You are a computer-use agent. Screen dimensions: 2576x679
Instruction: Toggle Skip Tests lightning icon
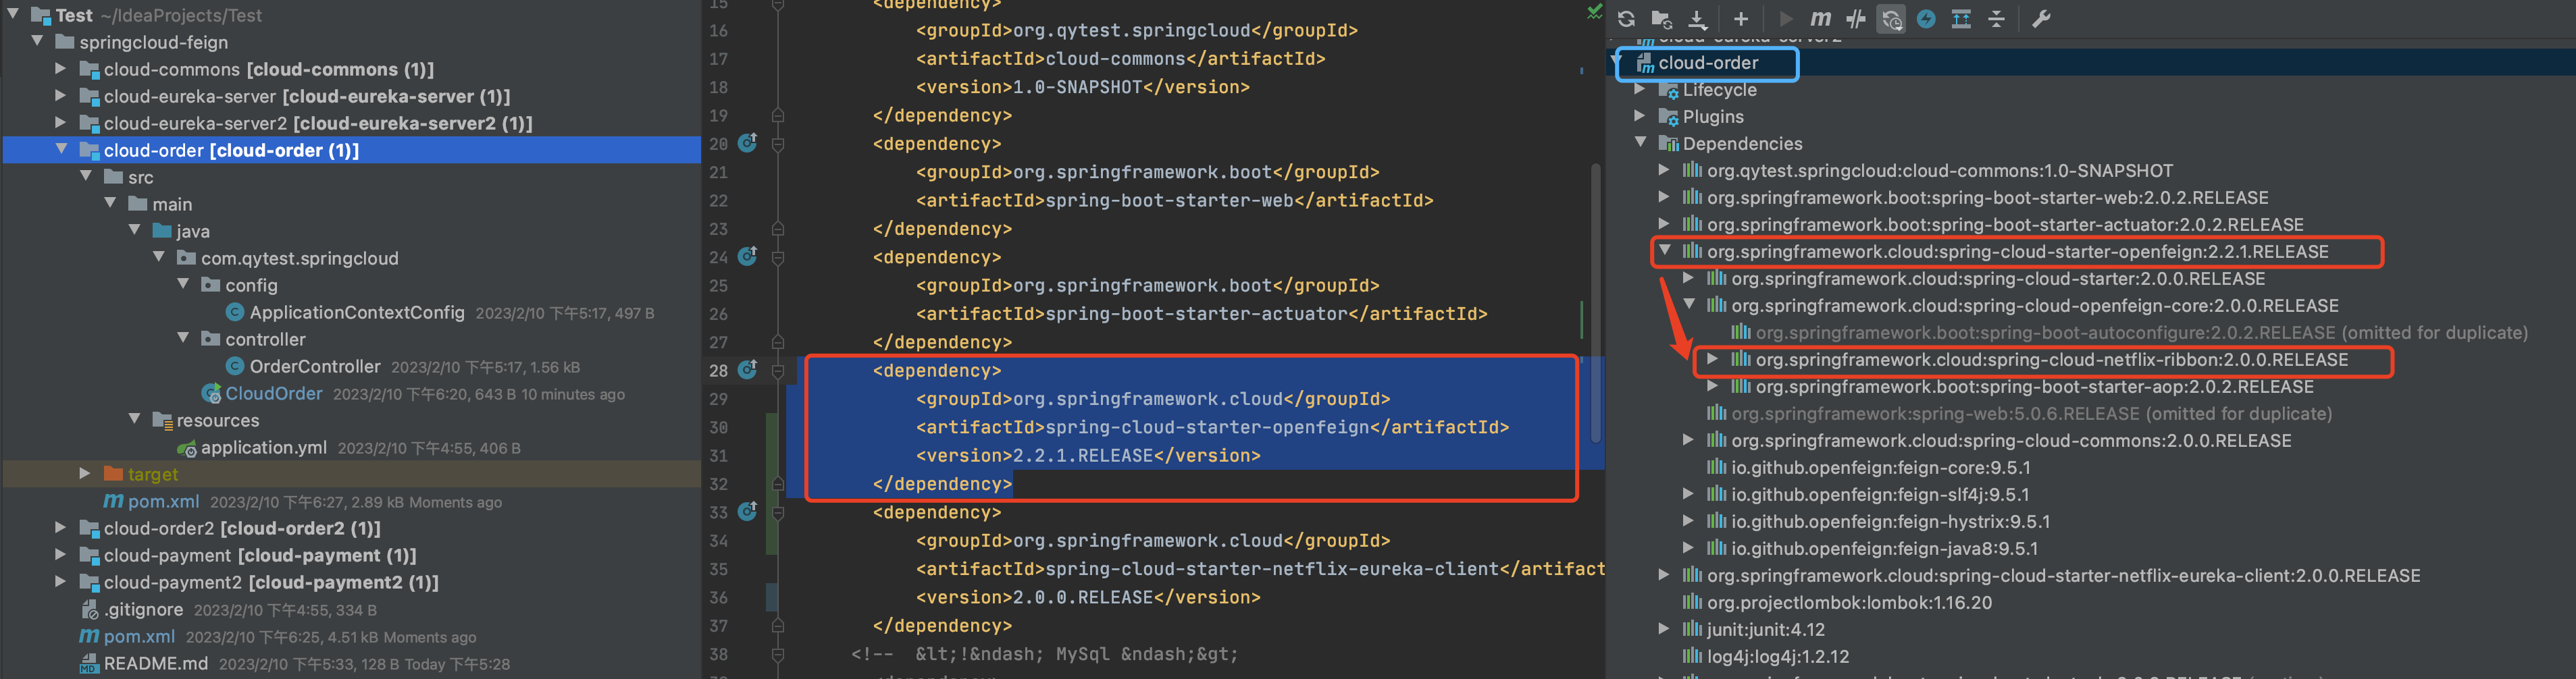pos(1926,19)
